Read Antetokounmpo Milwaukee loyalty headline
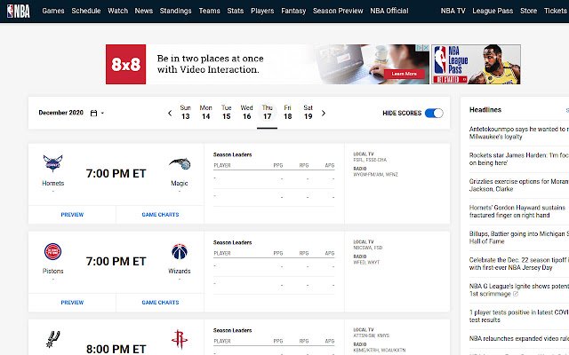Screen dimensions: 569x355 tap(519, 133)
